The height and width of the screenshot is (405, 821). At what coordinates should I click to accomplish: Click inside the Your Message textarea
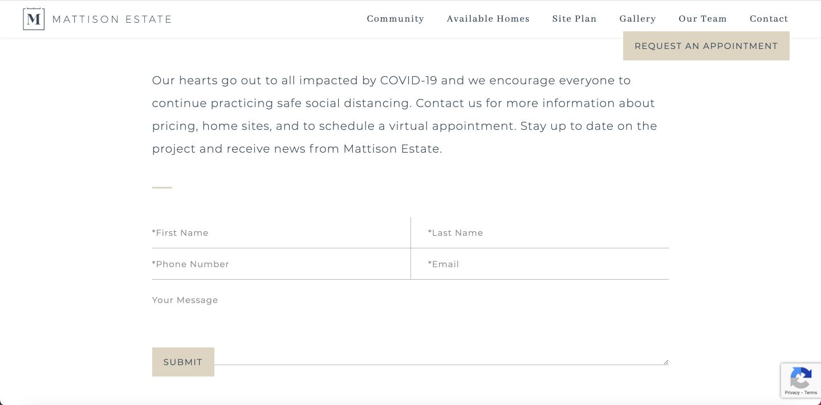[x=410, y=322]
